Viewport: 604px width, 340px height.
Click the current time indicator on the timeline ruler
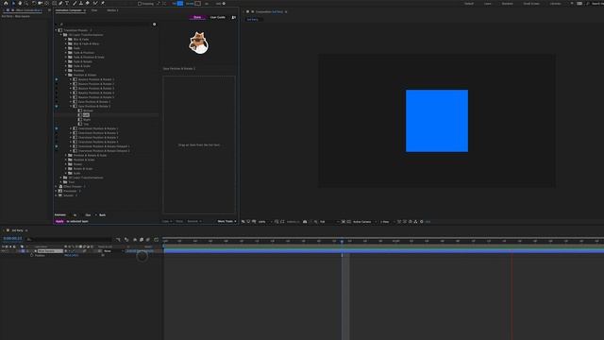point(342,242)
